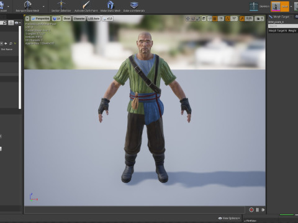This screenshot has width=298, height=223.
Task: Open the x1.0 playback speed menu
Action: (107, 19)
